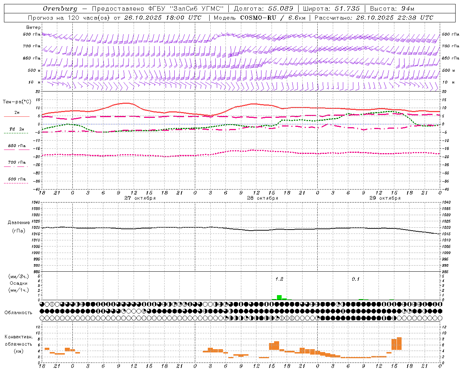461x369 pixels.
Task: Click the Ветер panel label
Action: [33, 27]
